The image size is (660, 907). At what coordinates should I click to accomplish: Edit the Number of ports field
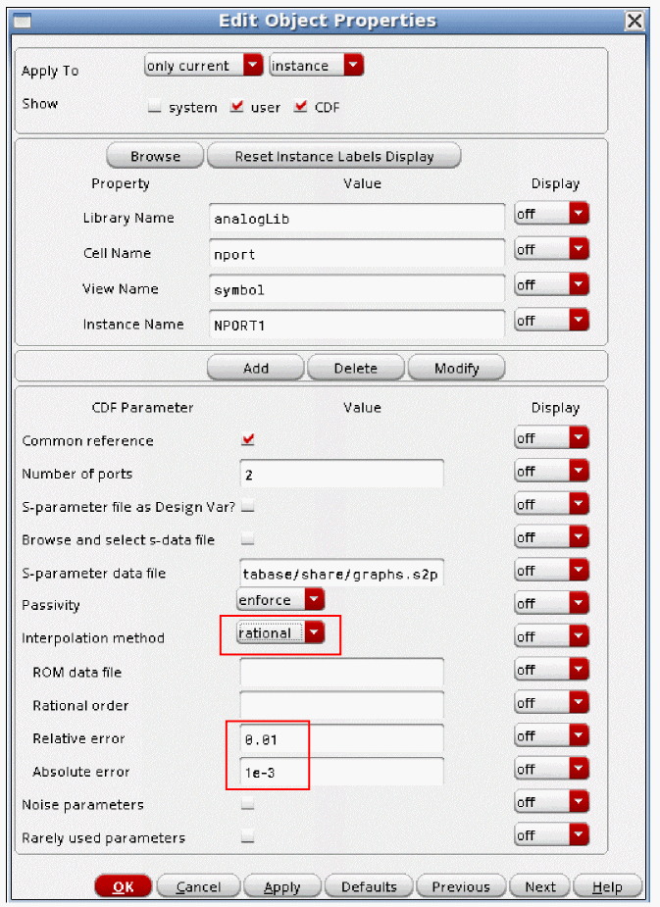click(x=342, y=475)
